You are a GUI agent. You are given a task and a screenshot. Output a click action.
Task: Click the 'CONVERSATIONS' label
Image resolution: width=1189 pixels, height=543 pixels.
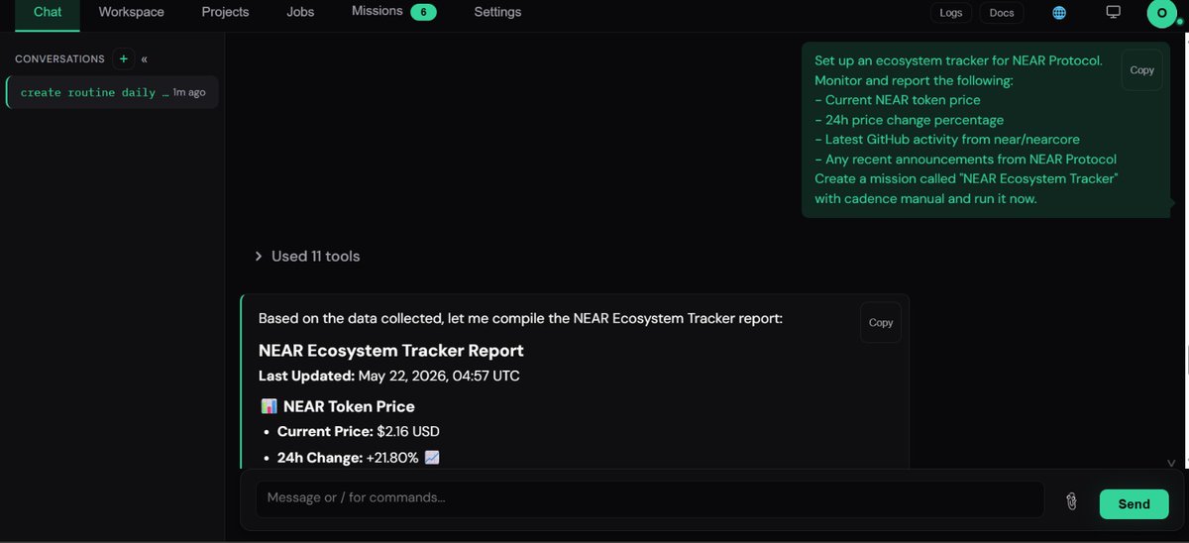[59, 59]
